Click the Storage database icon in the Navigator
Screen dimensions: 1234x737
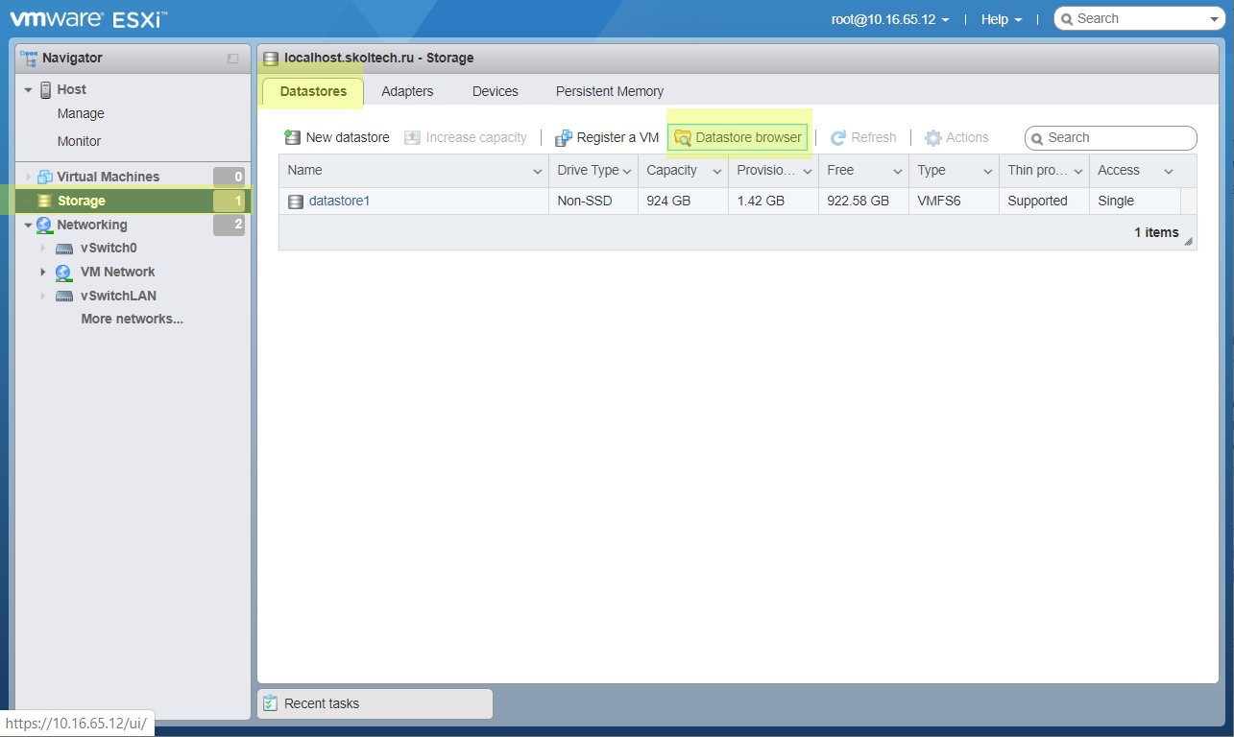tap(44, 201)
